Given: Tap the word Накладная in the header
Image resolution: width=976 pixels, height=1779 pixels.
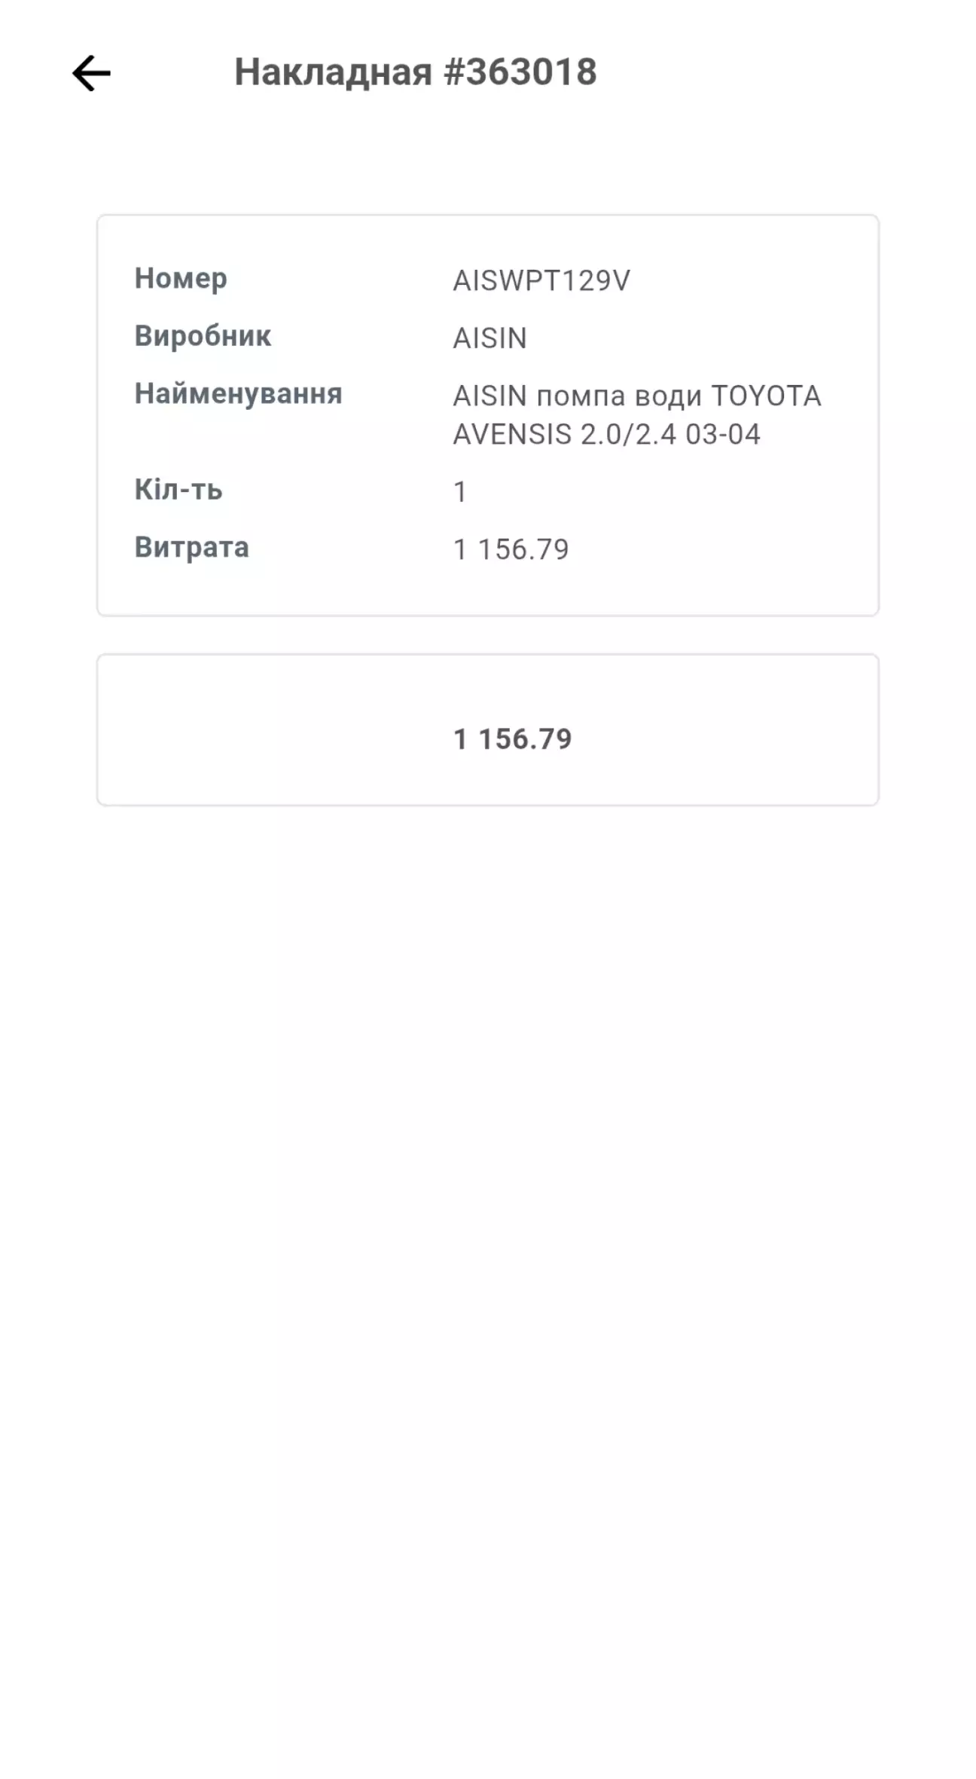Looking at the screenshot, I should coord(333,73).
